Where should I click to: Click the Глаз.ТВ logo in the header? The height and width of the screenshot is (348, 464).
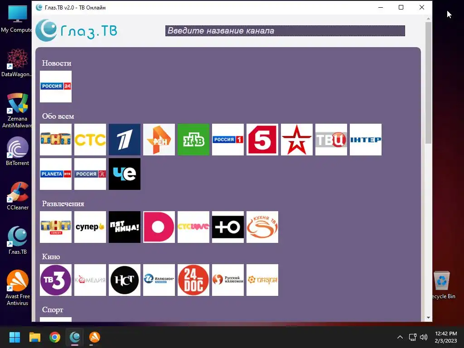[76, 30]
